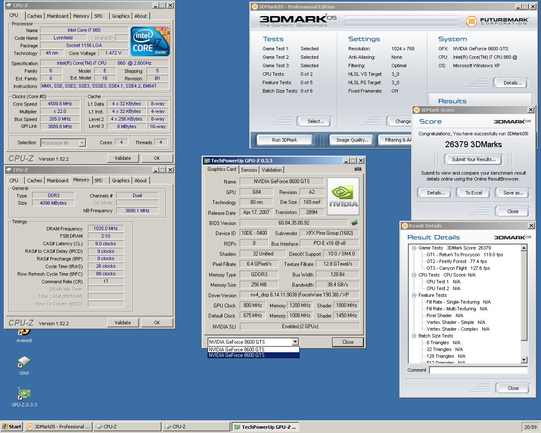Click the Comment input field
This screenshot has height=433, width=541.
pos(478,370)
